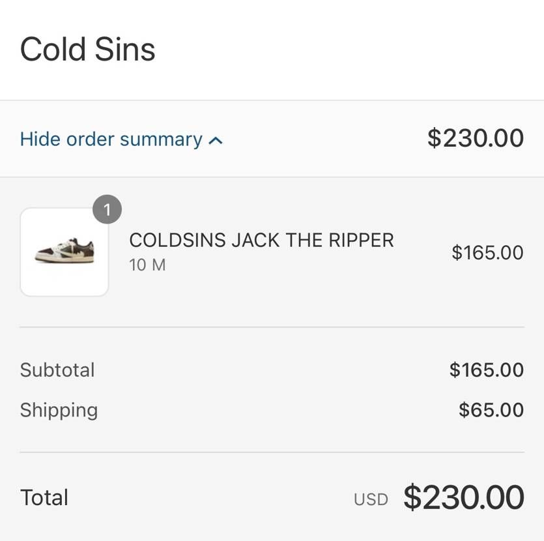Viewport: 544px width, 541px height.
Task: Open the Cold Sins store title
Action: pos(88,50)
